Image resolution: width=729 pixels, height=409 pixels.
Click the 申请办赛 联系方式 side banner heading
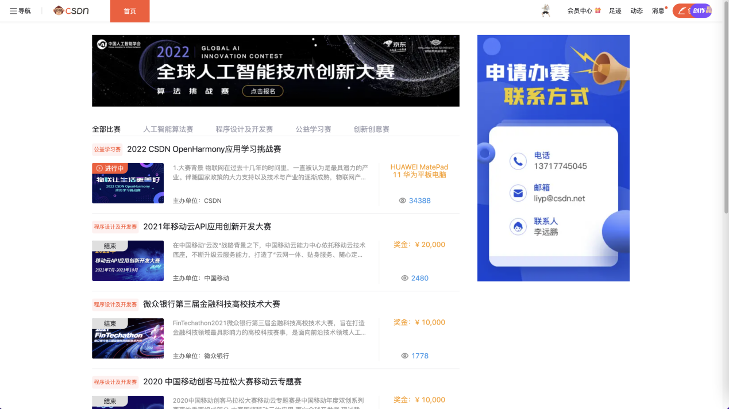pos(538,84)
